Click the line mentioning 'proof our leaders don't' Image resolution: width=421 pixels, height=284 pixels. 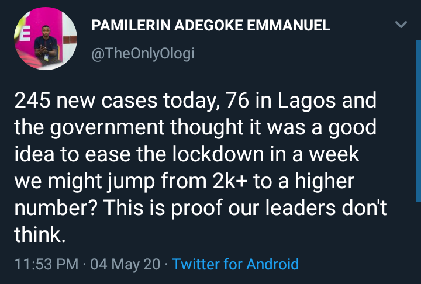pyautogui.click(x=200, y=207)
